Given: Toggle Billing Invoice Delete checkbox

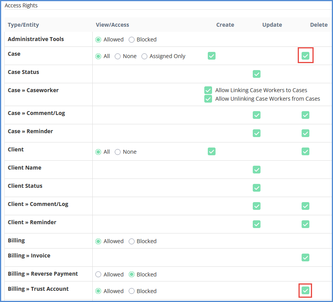Looking at the screenshot, I should [x=305, y=257].
